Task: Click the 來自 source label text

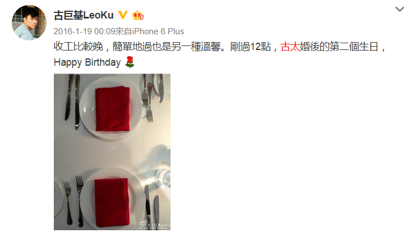Action: [123, 31]
